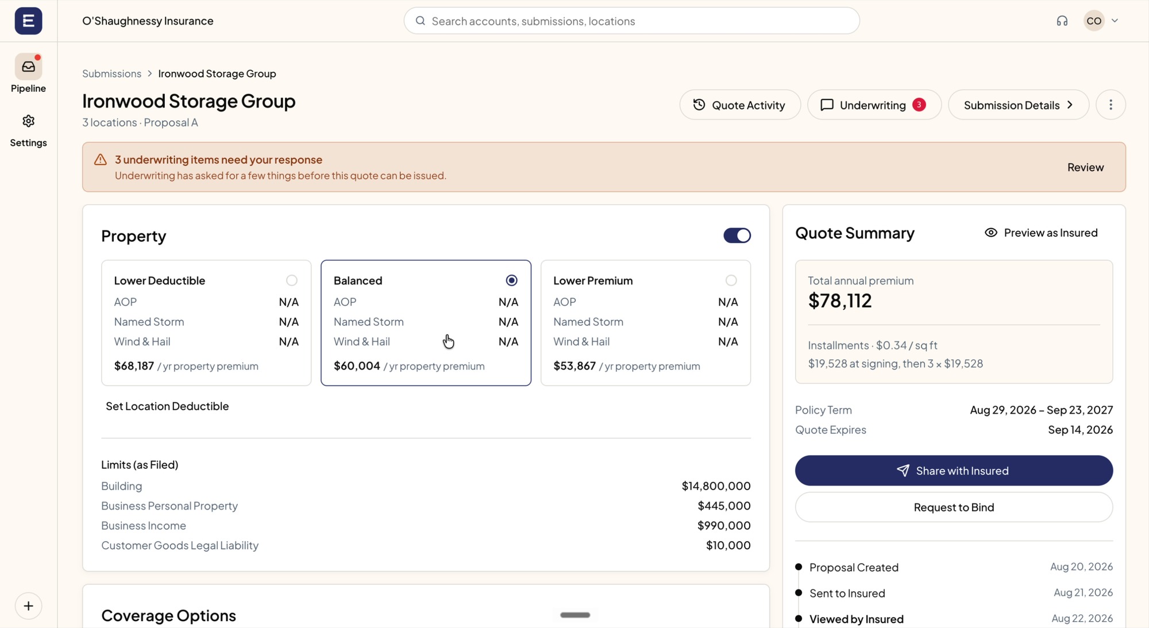Expand the CO user account dropdown

coord(1114,21)
